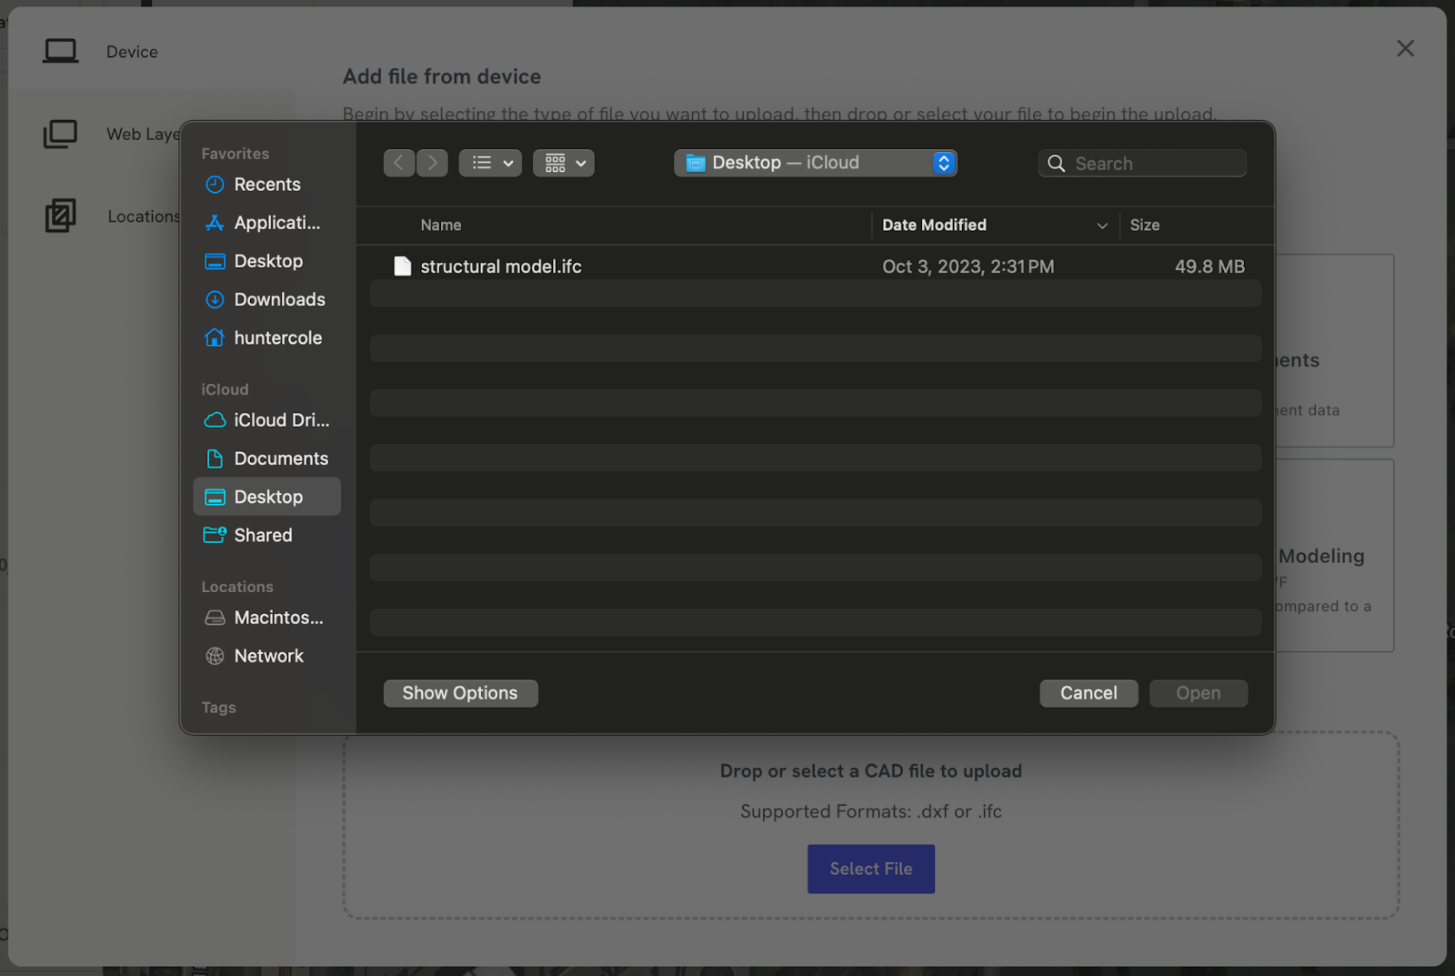Click the Open button

1198,693
